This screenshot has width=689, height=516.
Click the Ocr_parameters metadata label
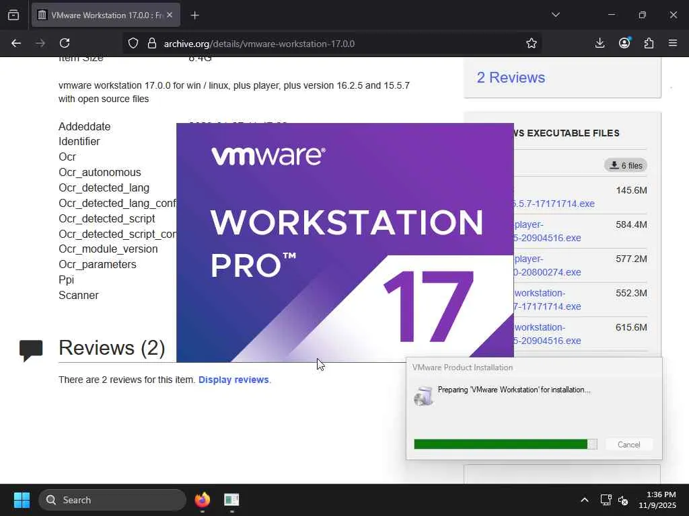coord(97,264)
